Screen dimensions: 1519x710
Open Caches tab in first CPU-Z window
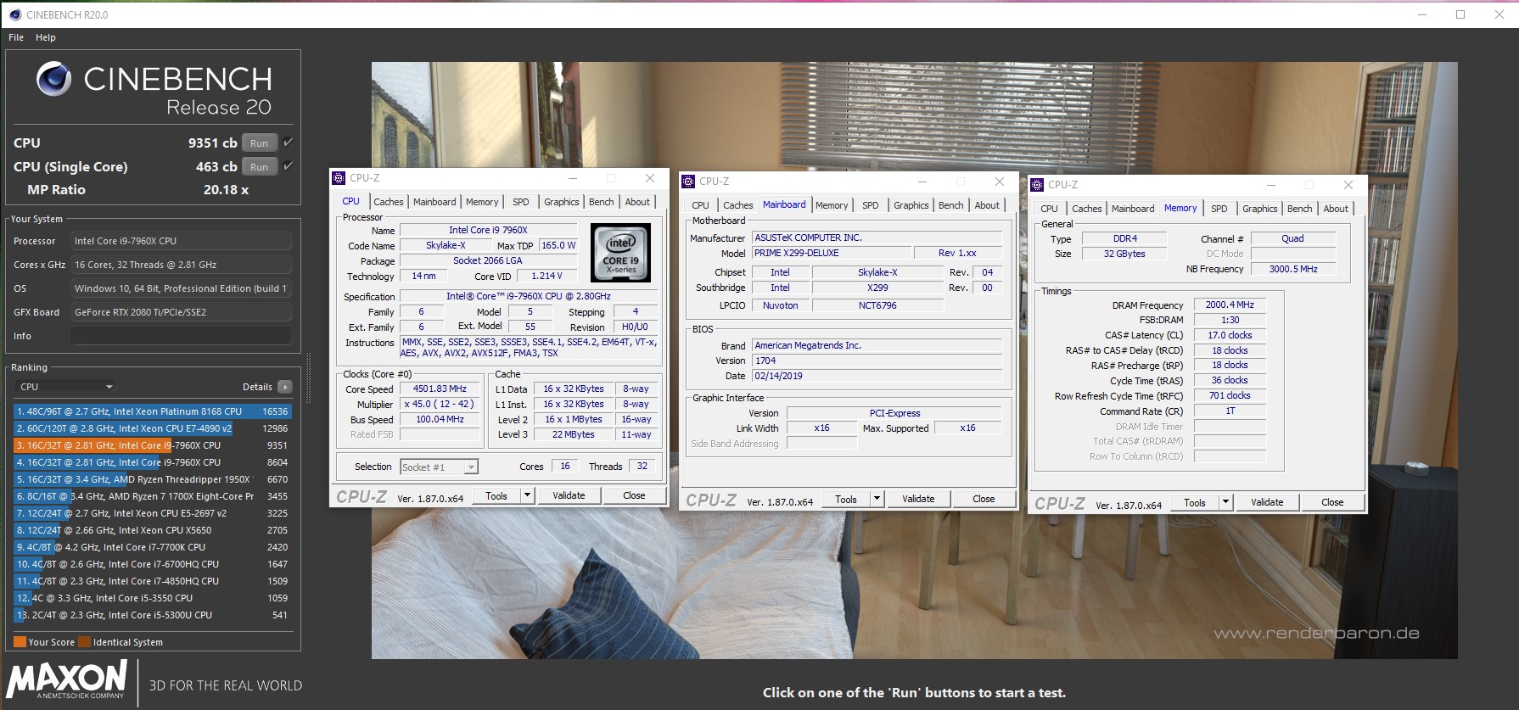click(389, 202)
